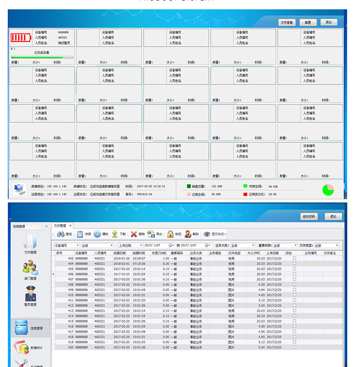This screenshot has height=367, width=353.
Task: Close the 文件管理 tab with X
Action: (x=70, y=225)
